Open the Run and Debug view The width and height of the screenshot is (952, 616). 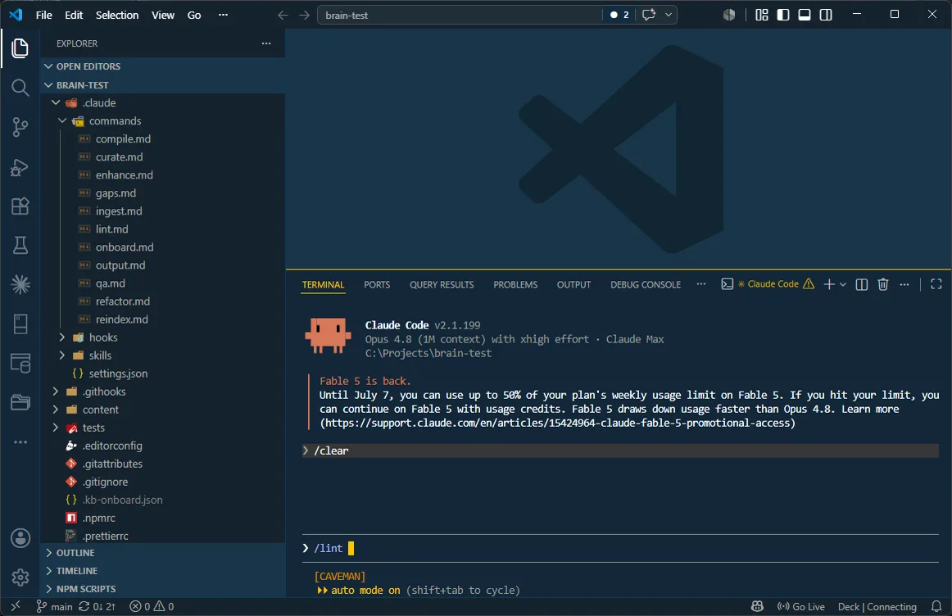[20, 167]
